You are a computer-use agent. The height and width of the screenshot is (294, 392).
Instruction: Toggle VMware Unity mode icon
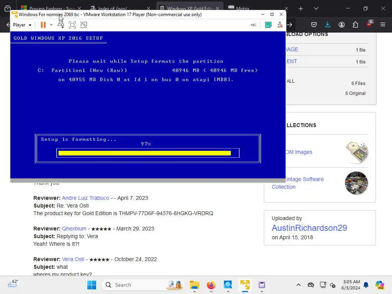click(x=84, y=25)
